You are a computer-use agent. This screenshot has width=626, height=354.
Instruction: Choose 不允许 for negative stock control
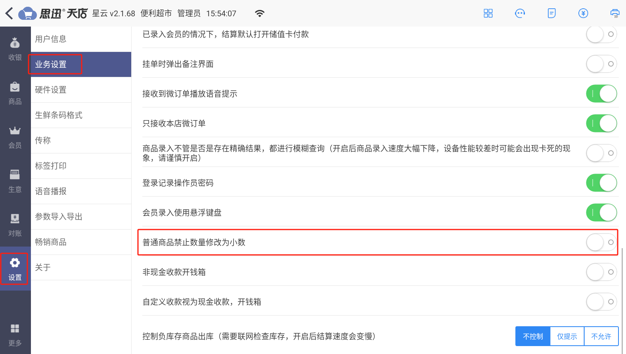(601, 336)
